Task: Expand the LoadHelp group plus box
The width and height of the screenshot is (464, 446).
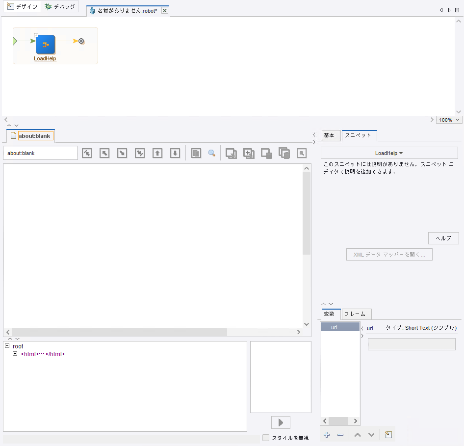Action: pos(36,35)
